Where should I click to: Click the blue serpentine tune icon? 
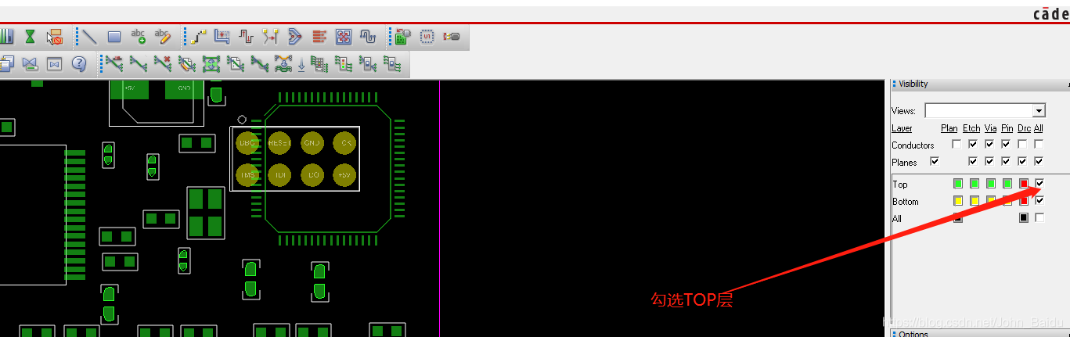click(368, 37)
